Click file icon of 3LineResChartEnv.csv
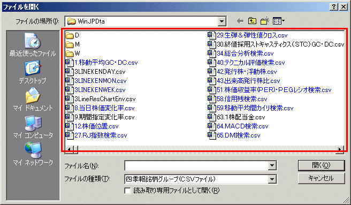This screenshot has width=351, height=205. (x=70, y=99)
